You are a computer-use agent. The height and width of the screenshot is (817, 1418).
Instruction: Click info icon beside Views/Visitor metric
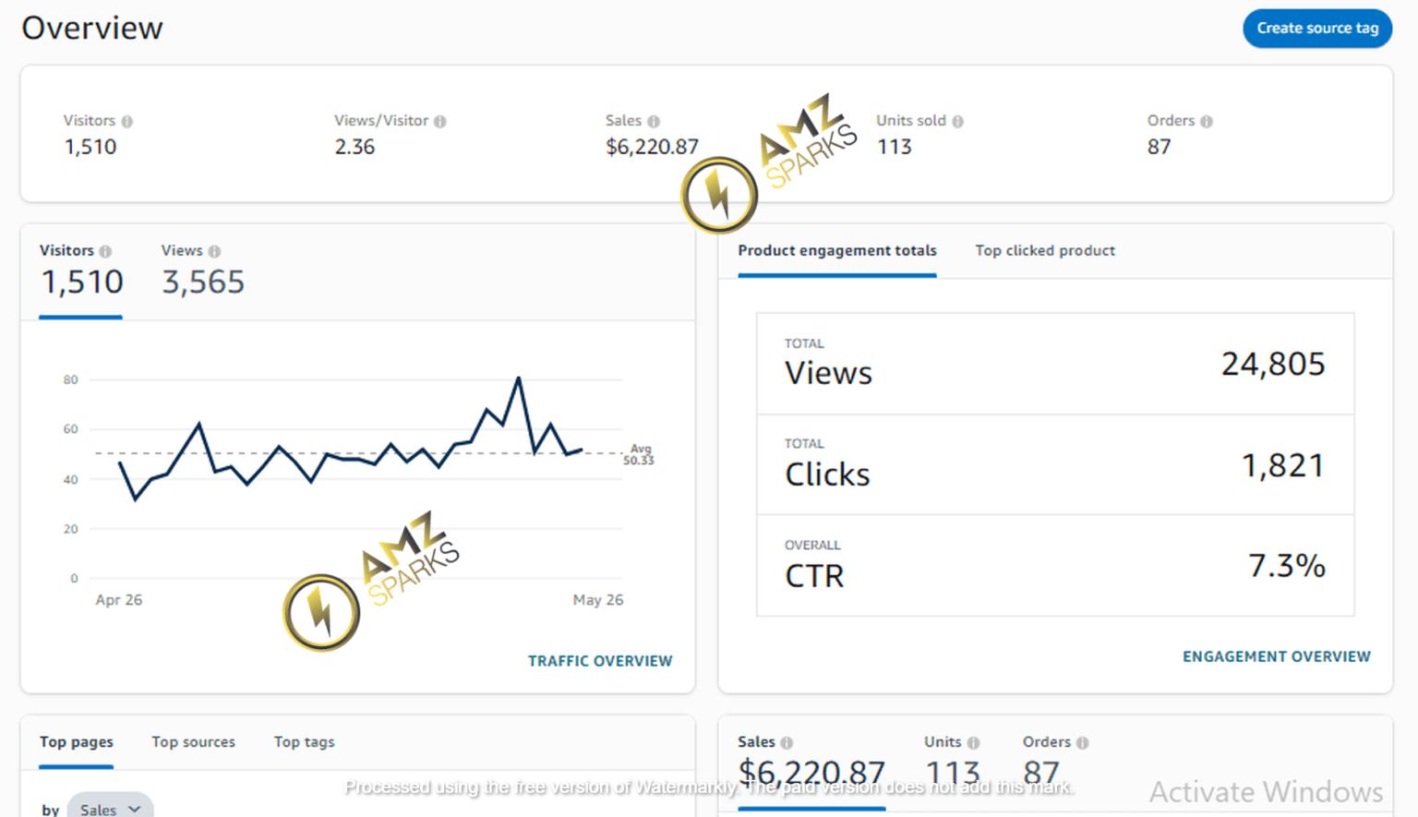coord(440,121)
